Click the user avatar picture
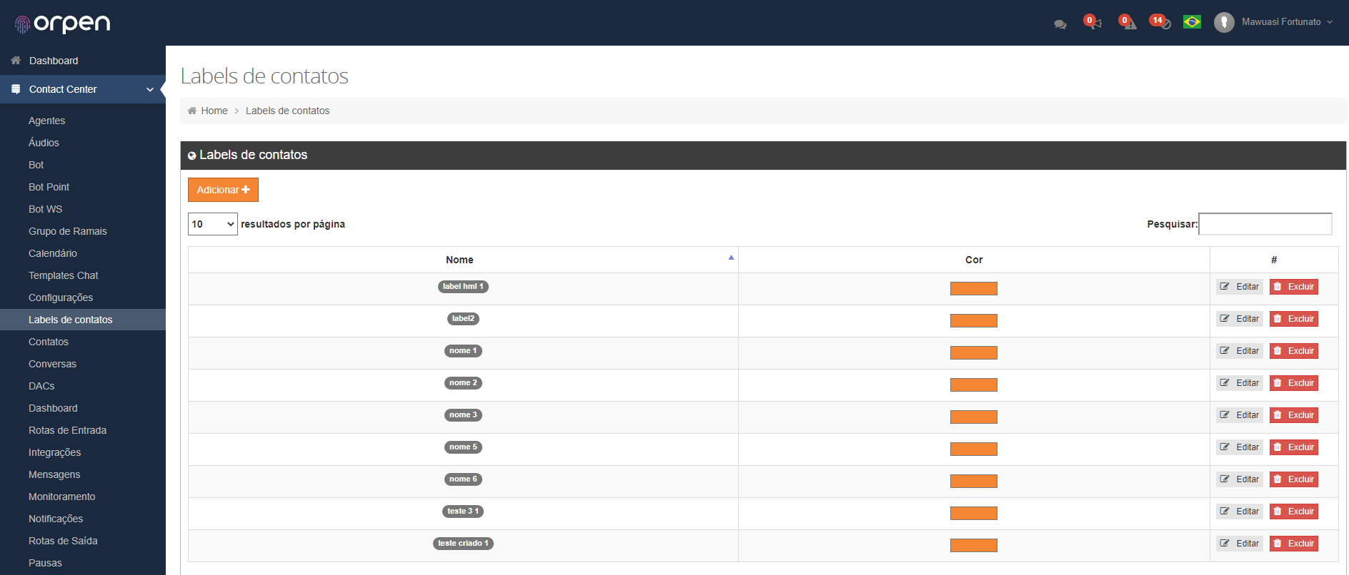The width and height of the screenshot is (1349, 575). pyautogui.click(x=1224, y=22)
